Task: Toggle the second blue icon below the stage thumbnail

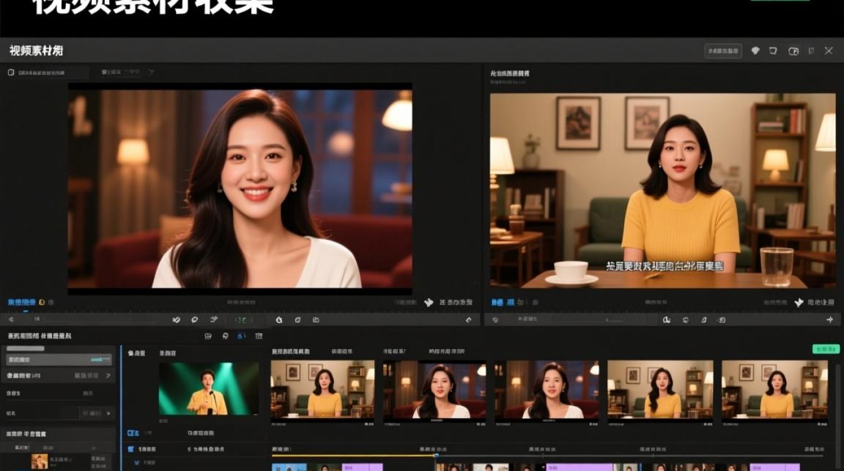Action: click(x=131, y=449)
